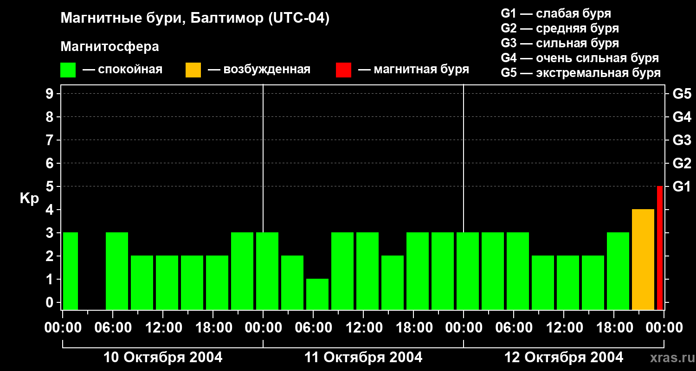
Task: Click the '— возбужденная' legend label
Action: (x=259, y=70)
